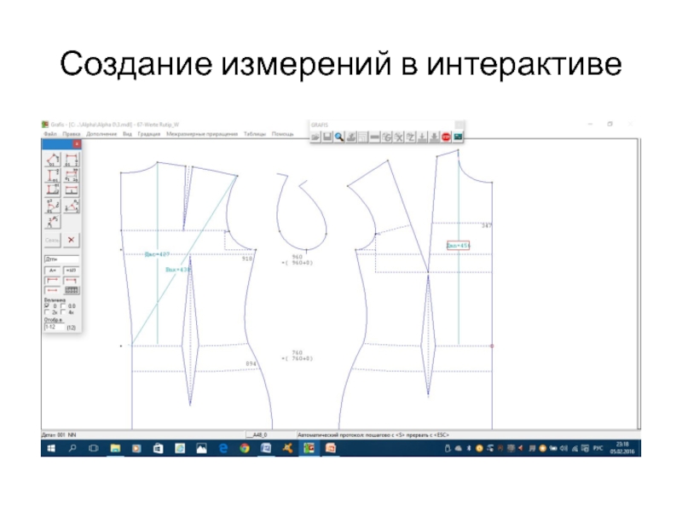Click the nested frames icon in GRAFIS toolbar

(x=363, y=137)
